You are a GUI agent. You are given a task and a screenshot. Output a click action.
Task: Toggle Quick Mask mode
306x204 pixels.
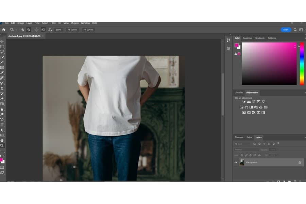2,167
